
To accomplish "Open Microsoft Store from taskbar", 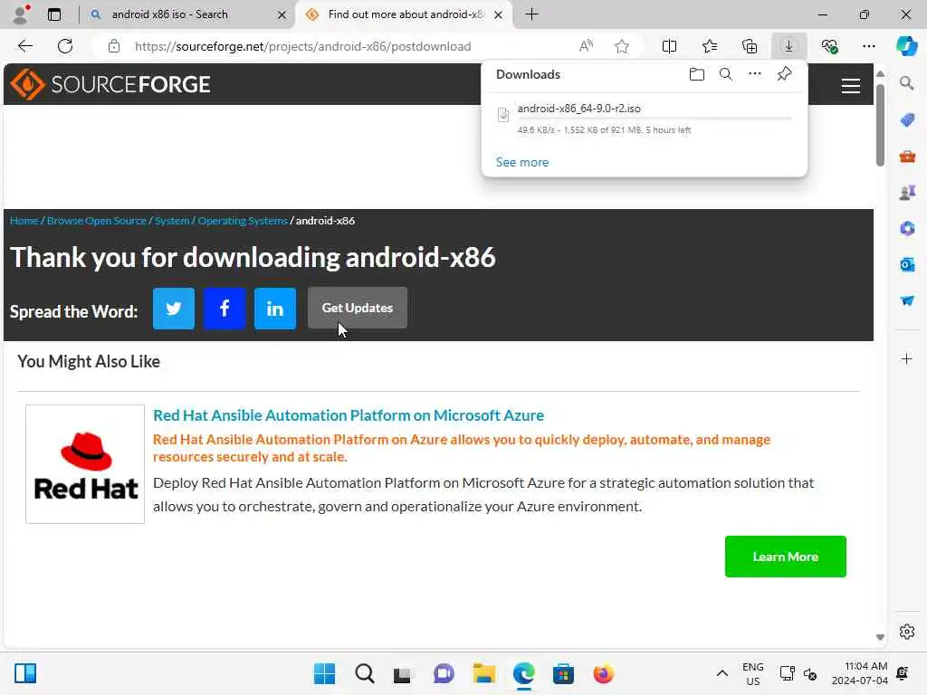I will 563,673.
